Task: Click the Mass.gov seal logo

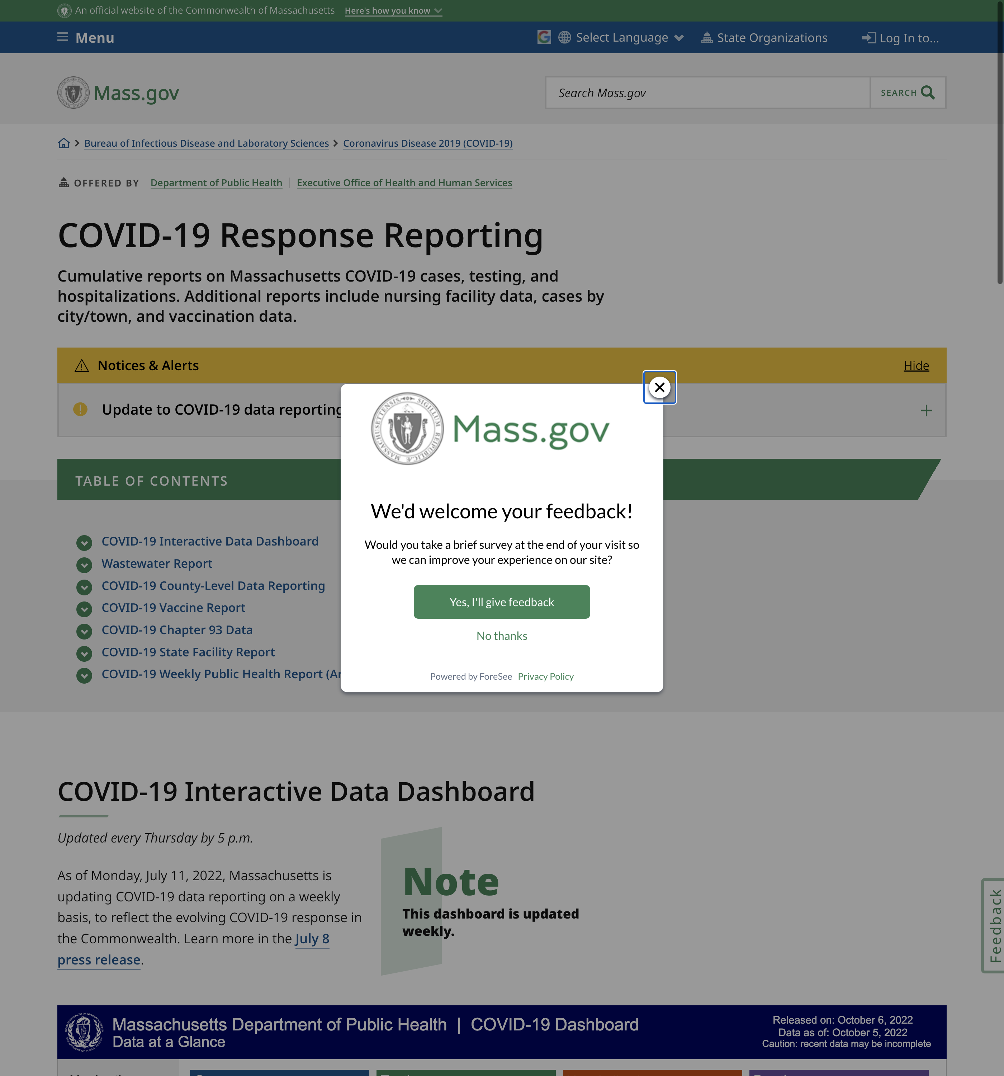Action: [73, 93]
